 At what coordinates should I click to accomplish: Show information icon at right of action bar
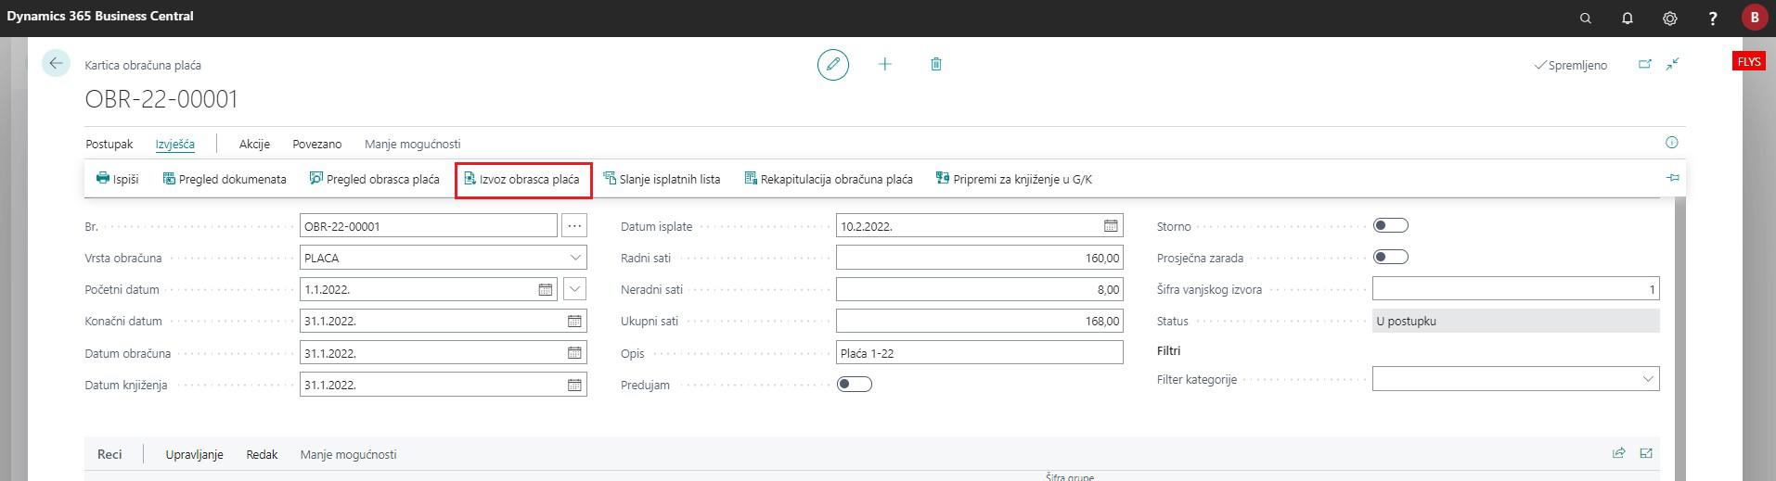click(x=1672, y=143)
